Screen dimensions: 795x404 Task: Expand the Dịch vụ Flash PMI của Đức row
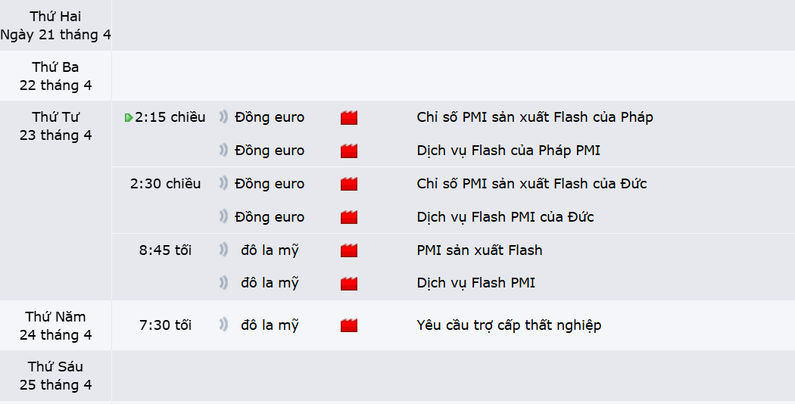tap(505, 217)
